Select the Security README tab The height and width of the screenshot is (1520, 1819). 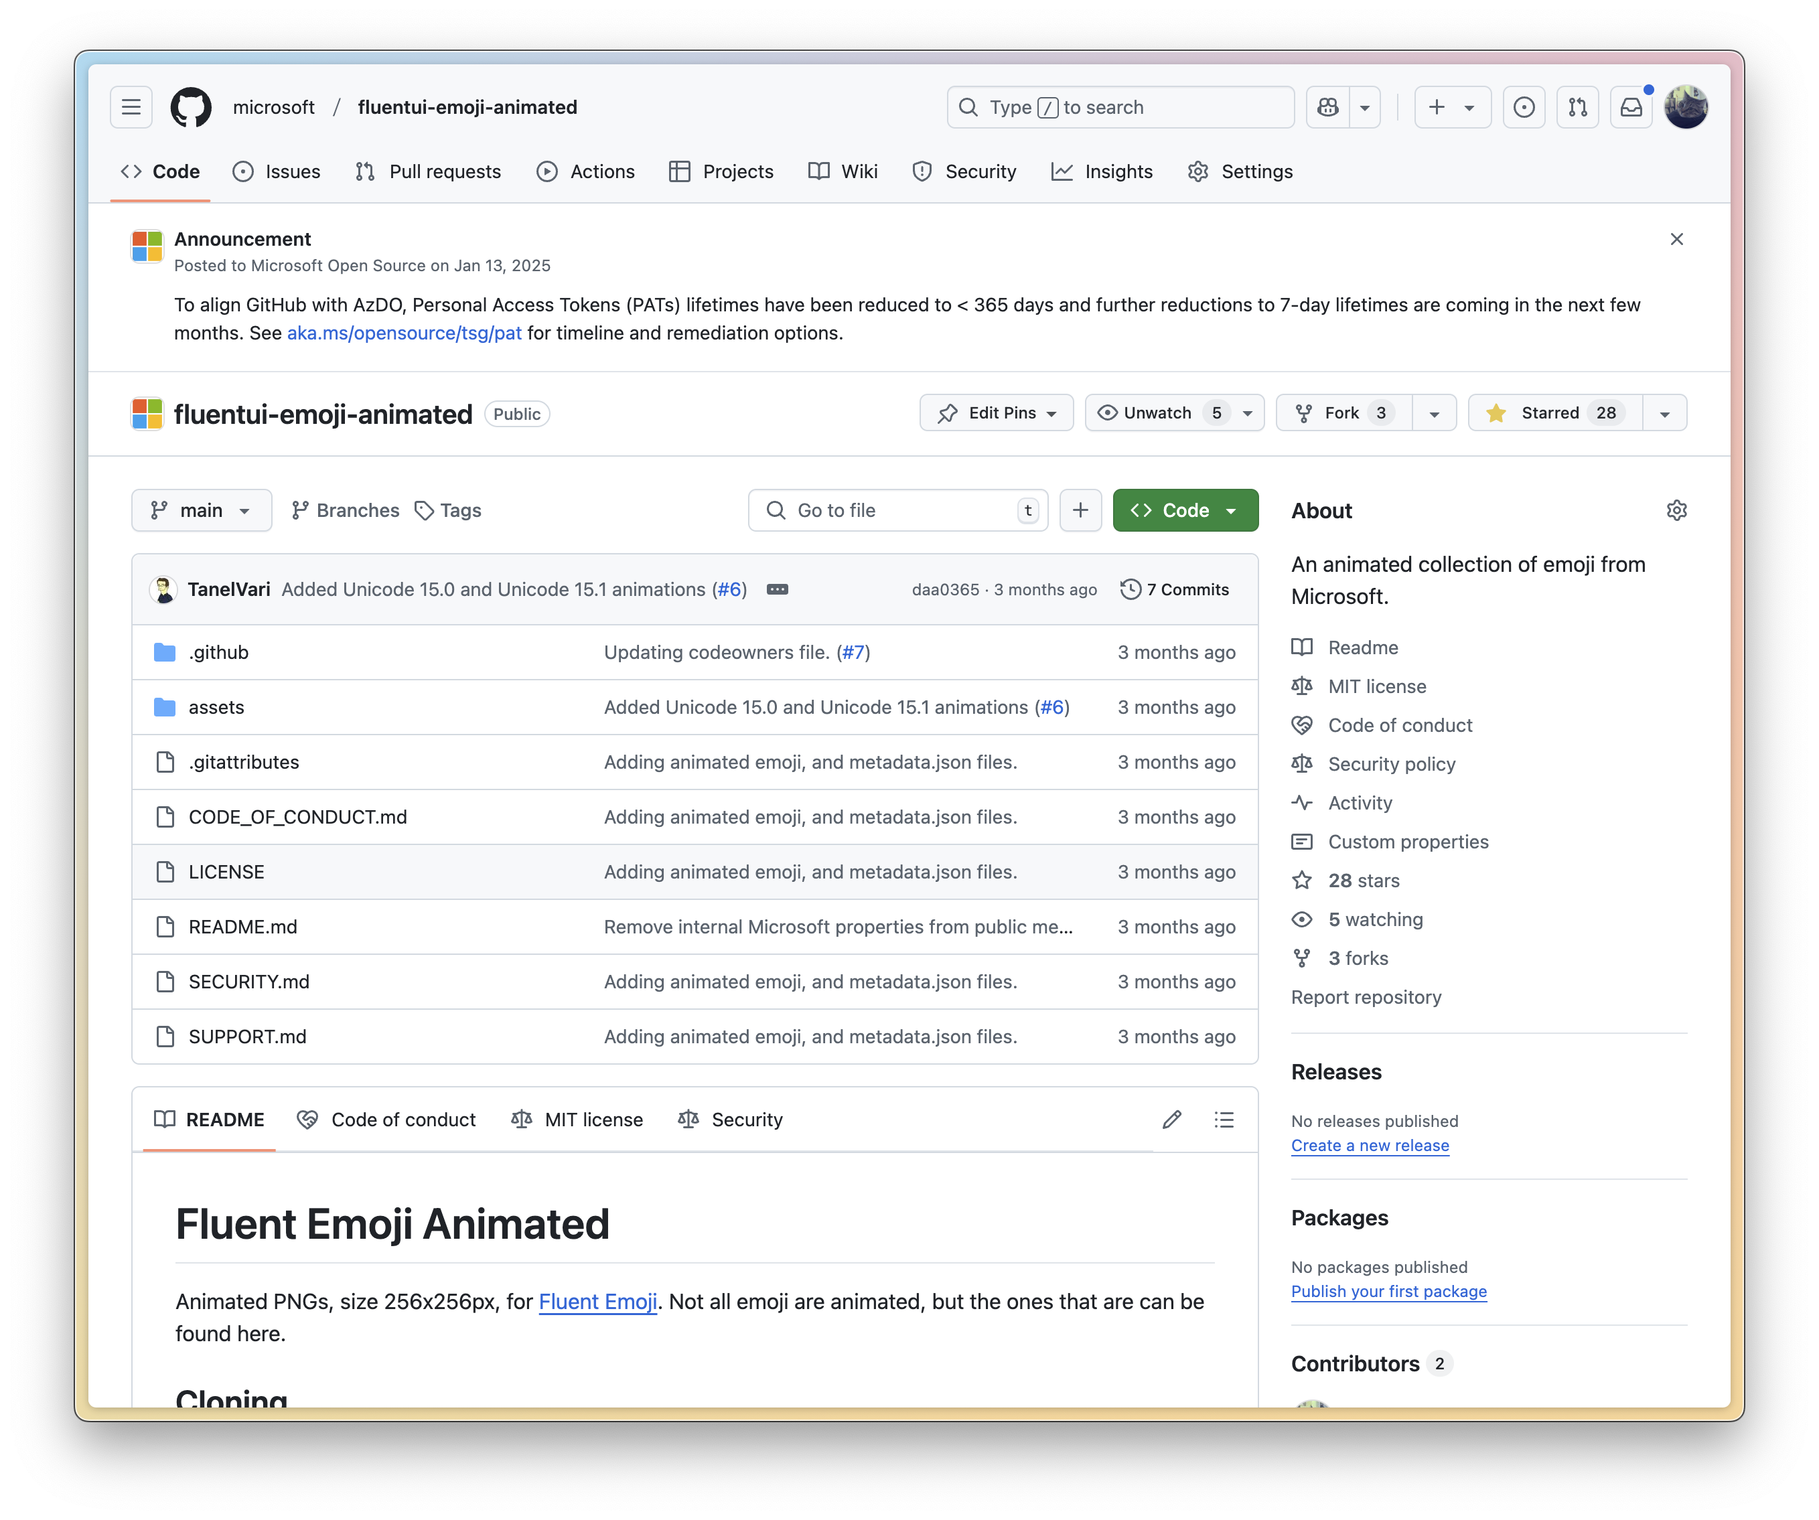[x=731, y=1120]
